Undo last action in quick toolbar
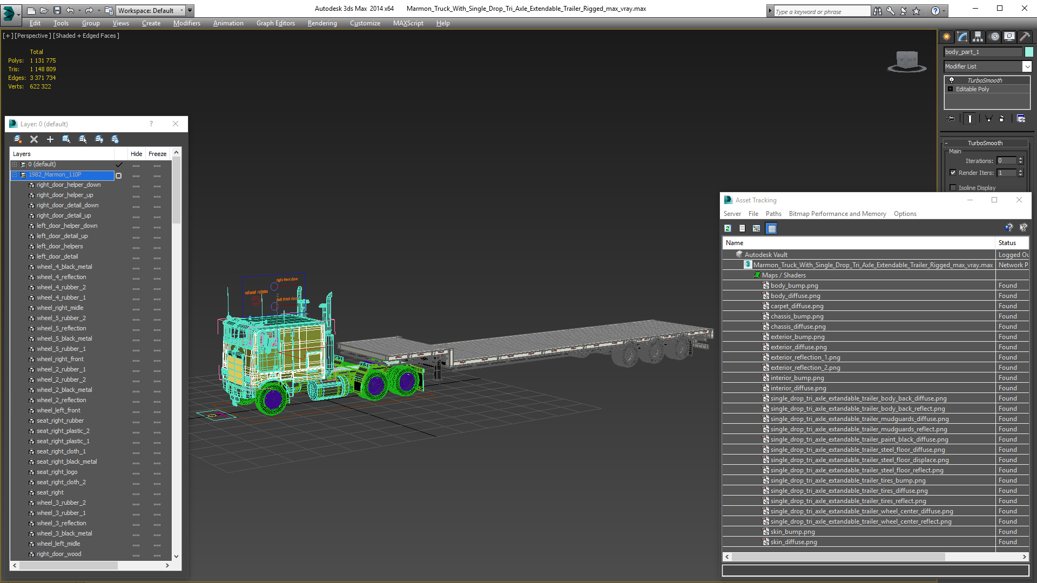1037x583 pixels. coord(70,10)
